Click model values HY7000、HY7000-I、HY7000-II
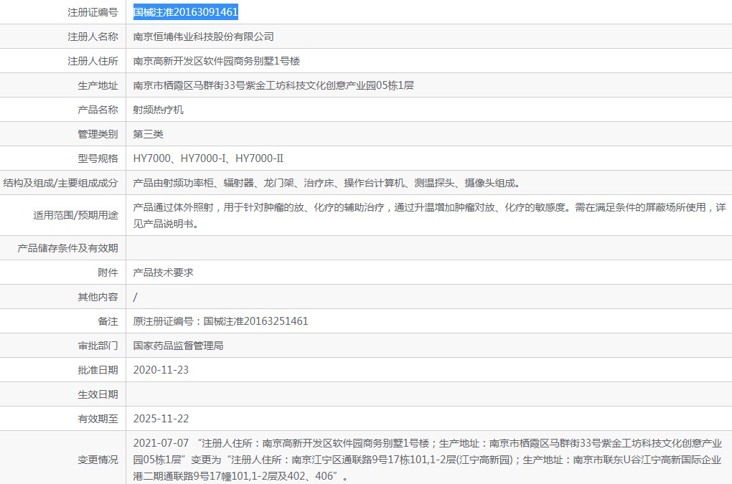This screenshot has height=484, width=732. 208,158
